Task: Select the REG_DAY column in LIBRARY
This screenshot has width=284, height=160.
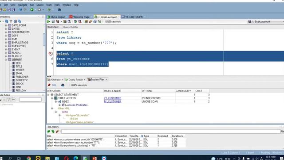Action: (21, 91)
